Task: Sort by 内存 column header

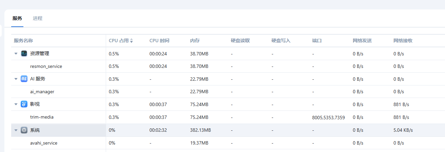Action: click(x=195, y=41)
